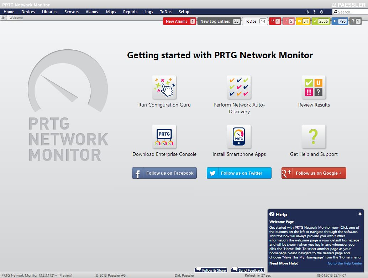Open the Download Enterprise Console icon

pos(164,137)
